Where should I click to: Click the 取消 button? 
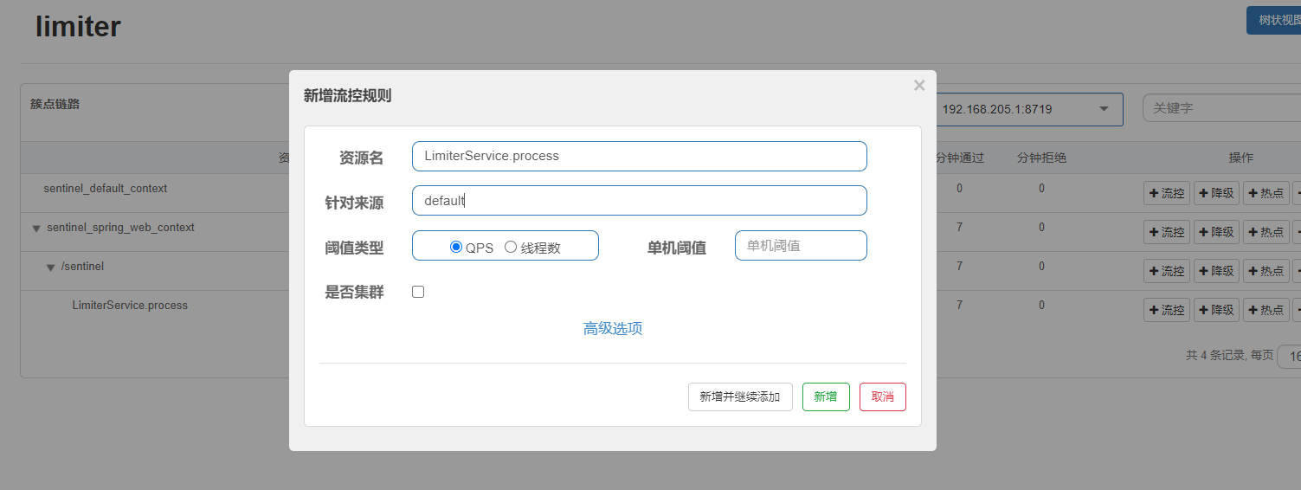(x=882, y=397)
